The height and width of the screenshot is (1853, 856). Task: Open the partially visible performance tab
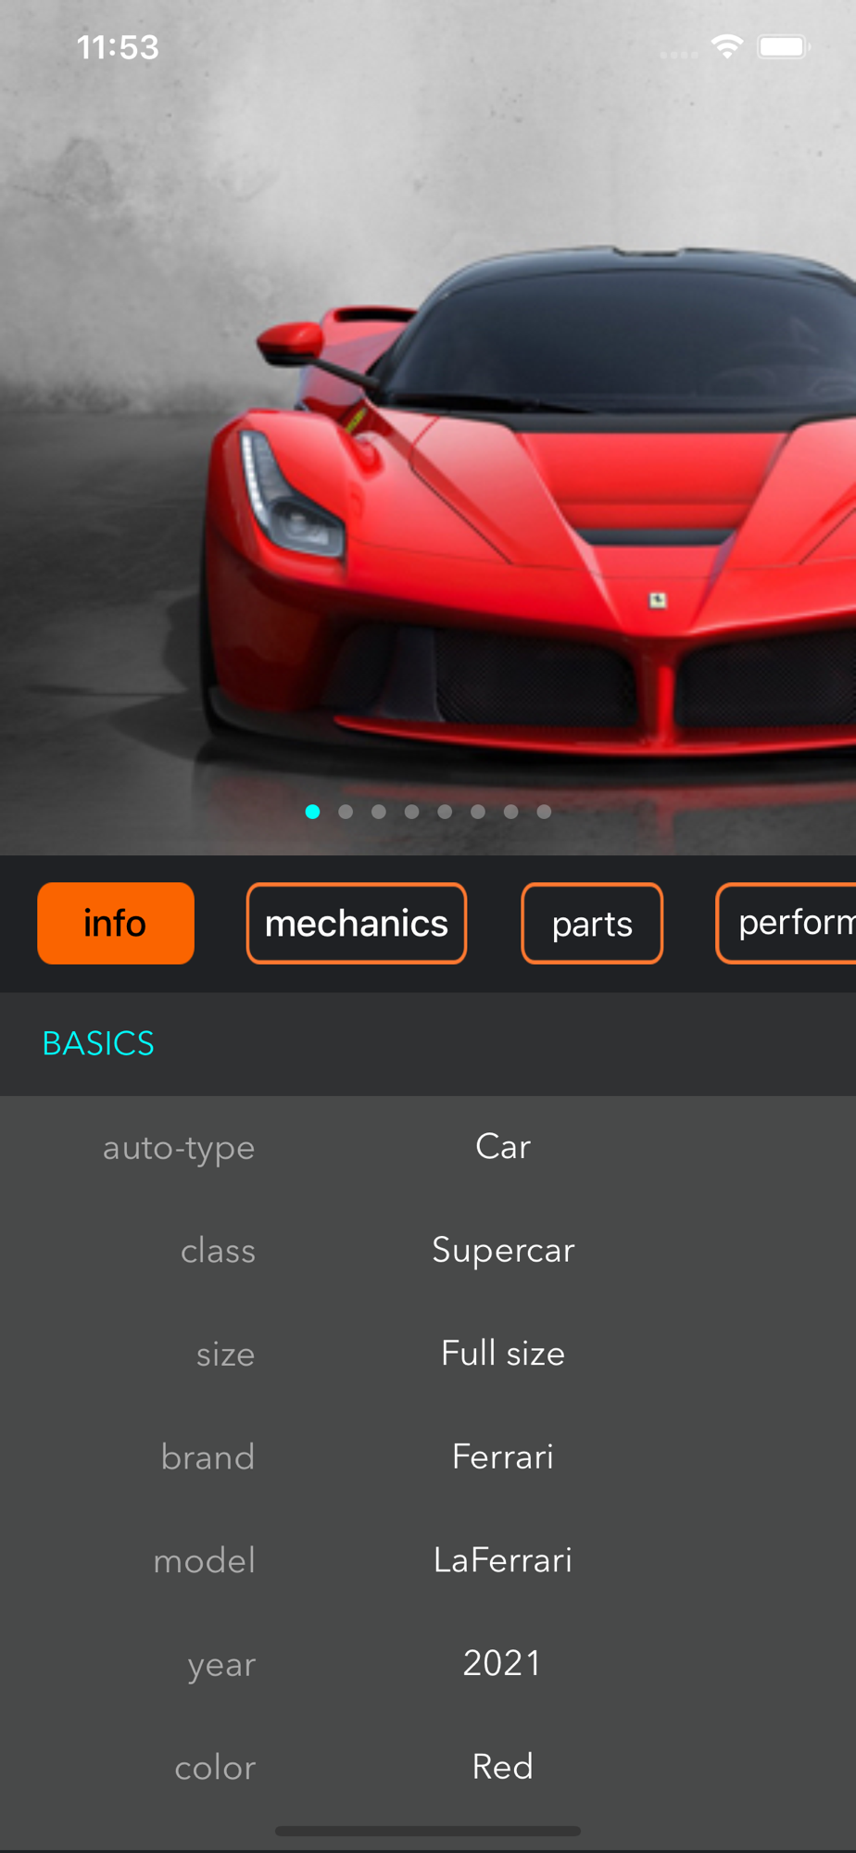click(787, 923)
